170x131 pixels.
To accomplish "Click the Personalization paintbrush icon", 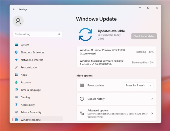I will click(x=16, y=67).
